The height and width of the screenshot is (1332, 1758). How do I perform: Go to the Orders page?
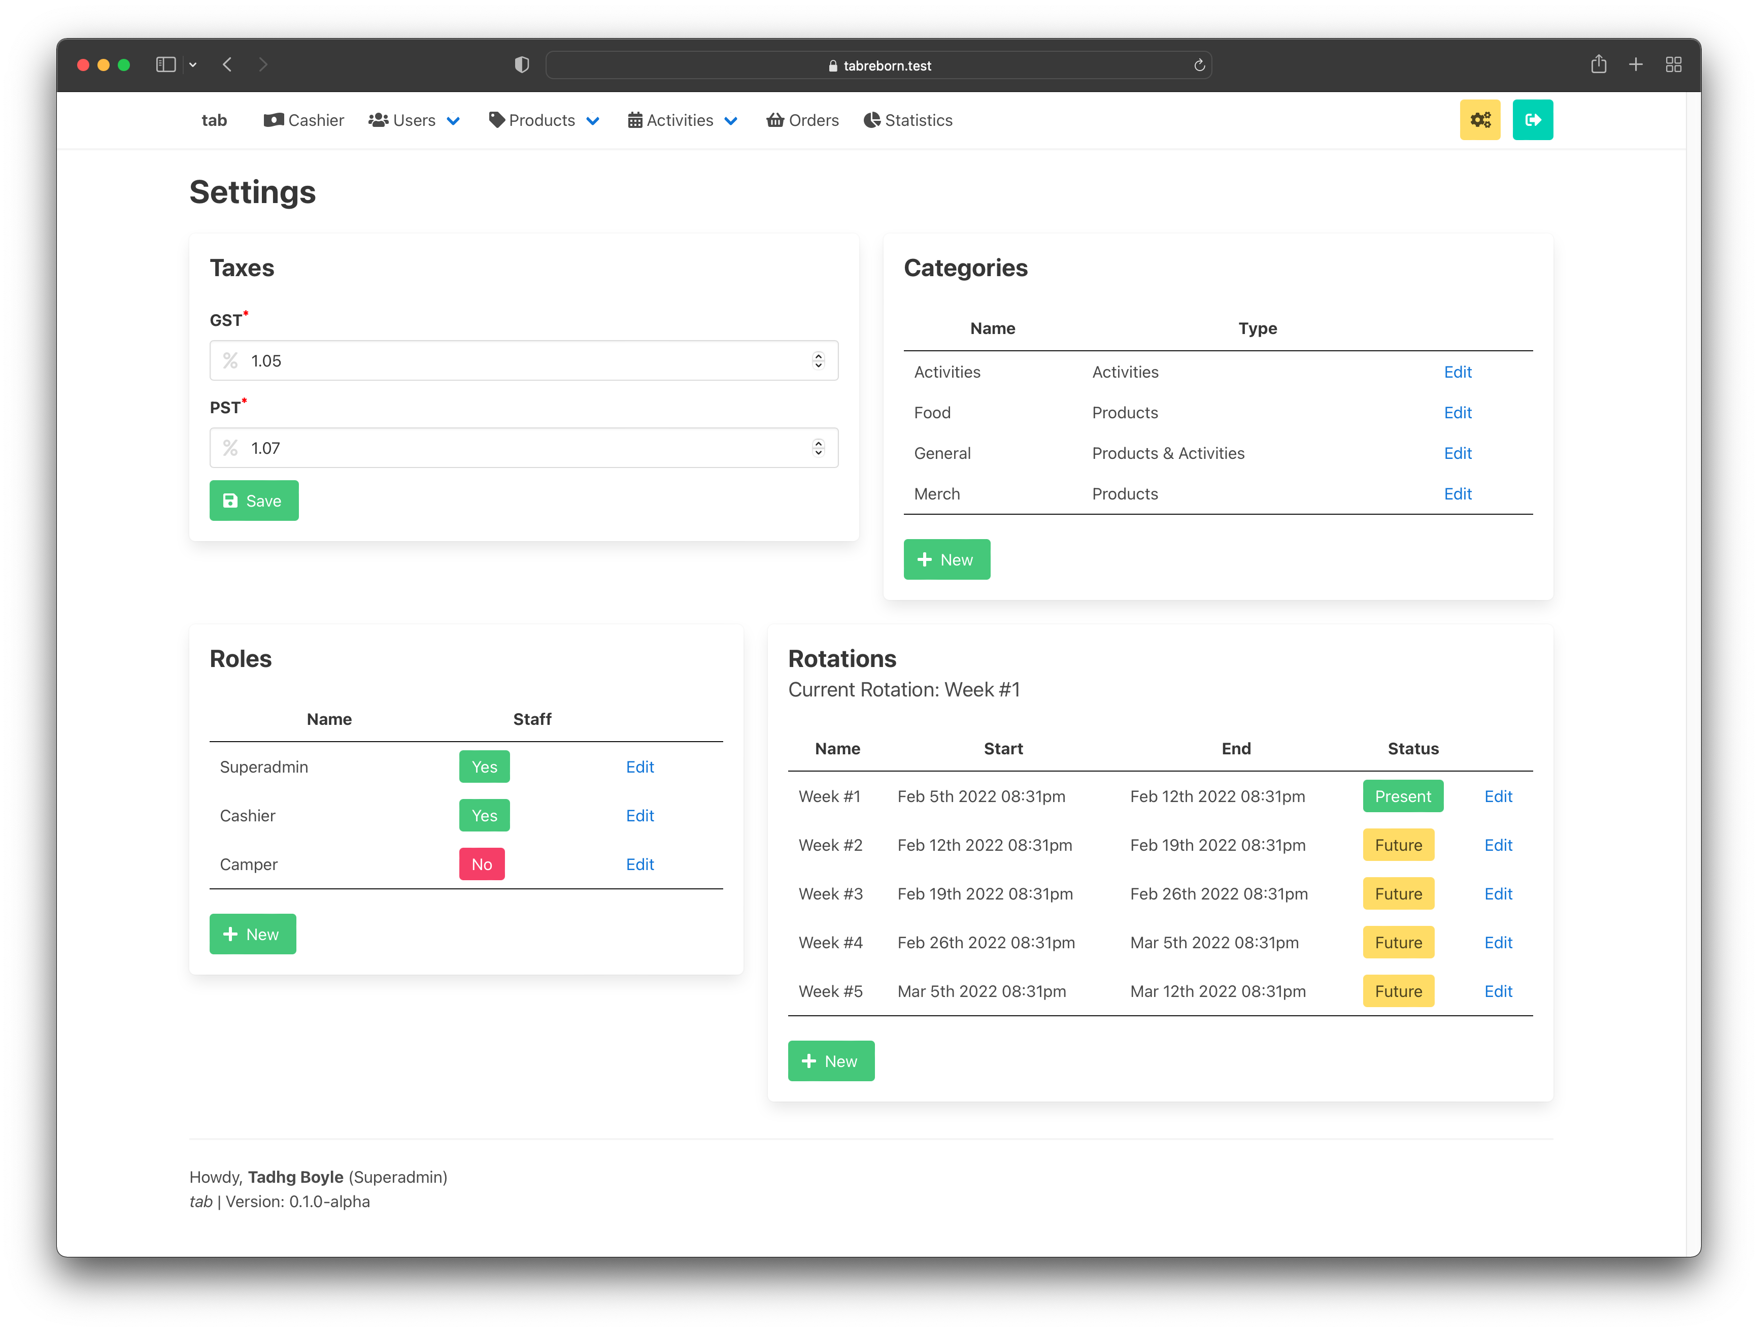(802, 121)
